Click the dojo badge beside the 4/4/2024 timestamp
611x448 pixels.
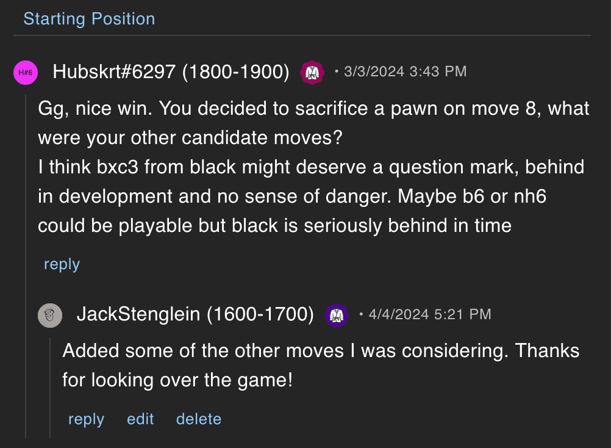[337, 314]
